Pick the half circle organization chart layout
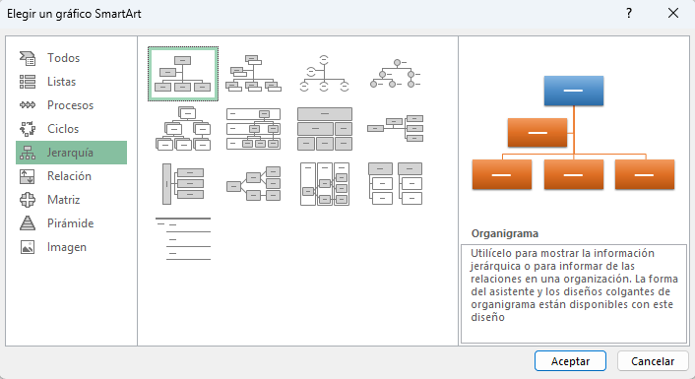The width and height of the screenshot is (695, 379). (x=325, y=74)
